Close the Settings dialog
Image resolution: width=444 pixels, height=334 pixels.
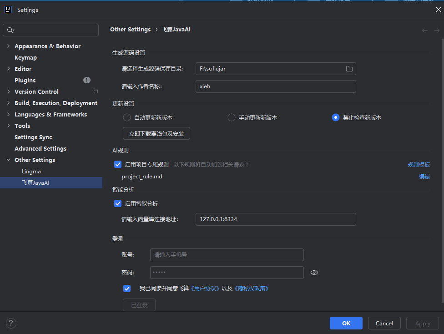[x=439, y=10]
